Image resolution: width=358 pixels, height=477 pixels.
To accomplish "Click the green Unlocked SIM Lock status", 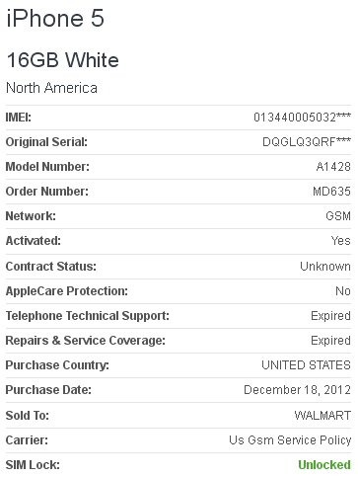I will tap(324, 465).
